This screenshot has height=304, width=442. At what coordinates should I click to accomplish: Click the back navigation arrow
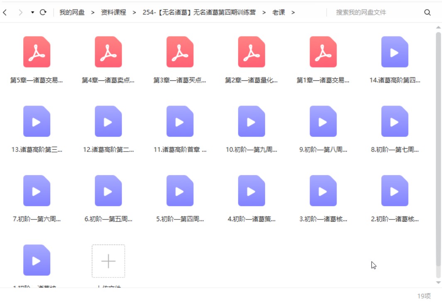tap(5, 12)
